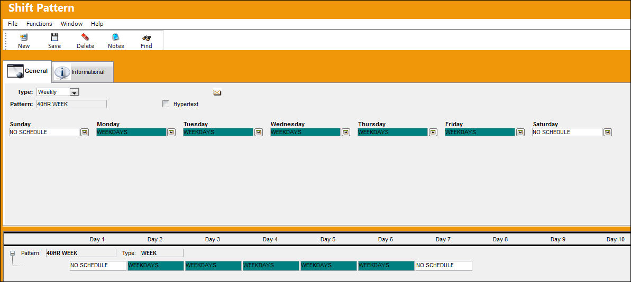
Task: Open the Type dropdown showing Weekly
Action: [75, 92]
